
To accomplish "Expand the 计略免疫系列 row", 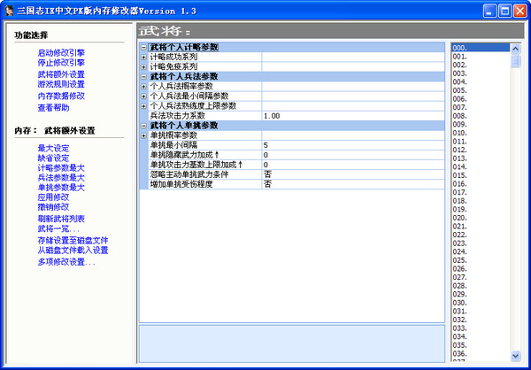I will [x=143, y=67].
